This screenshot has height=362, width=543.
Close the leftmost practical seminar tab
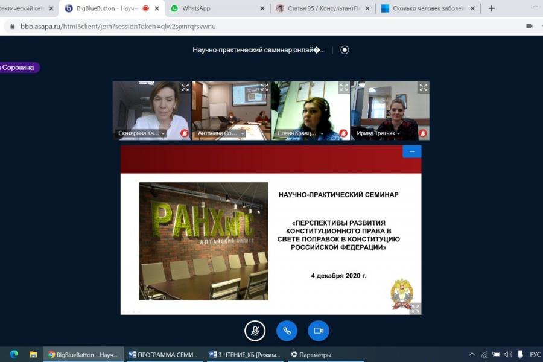click(51, 8)
